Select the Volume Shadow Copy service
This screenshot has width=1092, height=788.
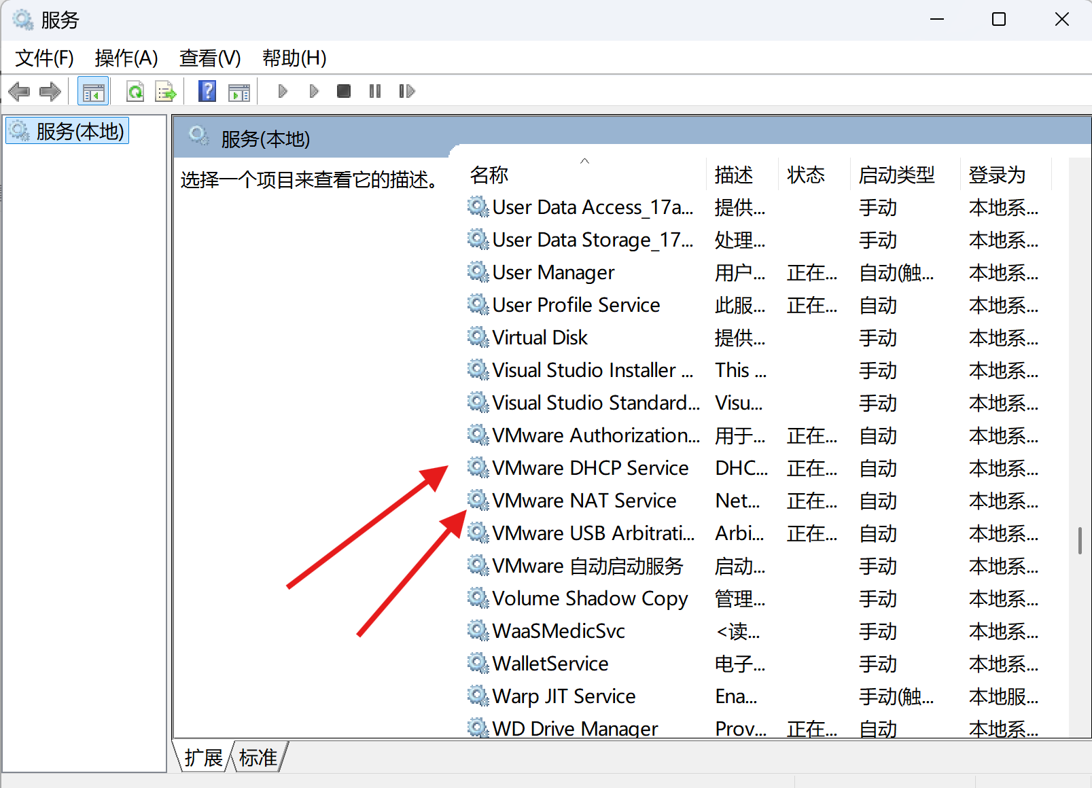pos(758,598)
